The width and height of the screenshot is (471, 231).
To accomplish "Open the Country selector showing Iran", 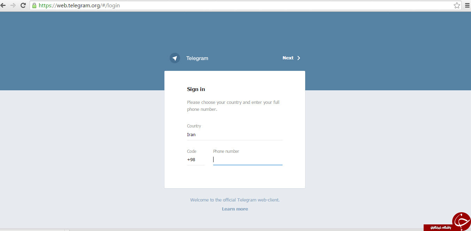I will point(234,135).
